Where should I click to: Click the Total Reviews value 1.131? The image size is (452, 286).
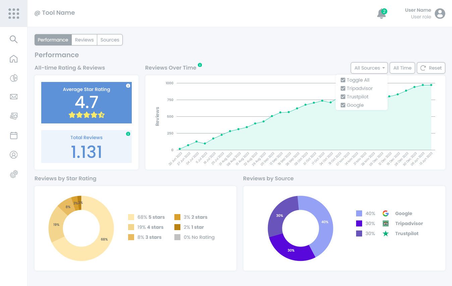87,152
